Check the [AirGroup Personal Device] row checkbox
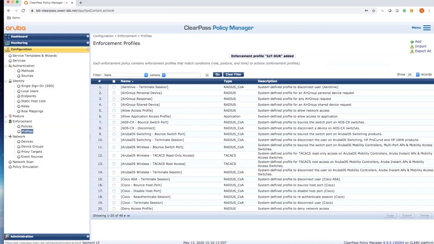Image resolution: width=434 pixels, height=244 pixels. pos(114,93)
